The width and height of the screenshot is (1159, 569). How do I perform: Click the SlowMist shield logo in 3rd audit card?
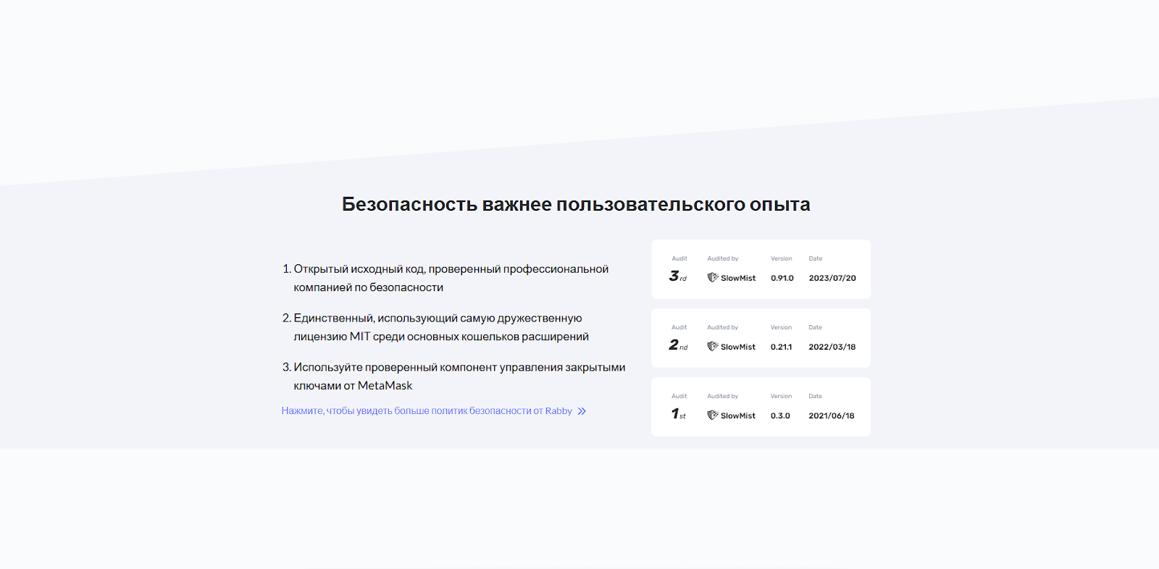[713, 277]
